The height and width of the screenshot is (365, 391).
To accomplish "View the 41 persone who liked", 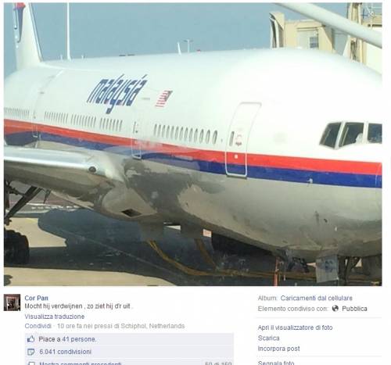I will (79, 339).
